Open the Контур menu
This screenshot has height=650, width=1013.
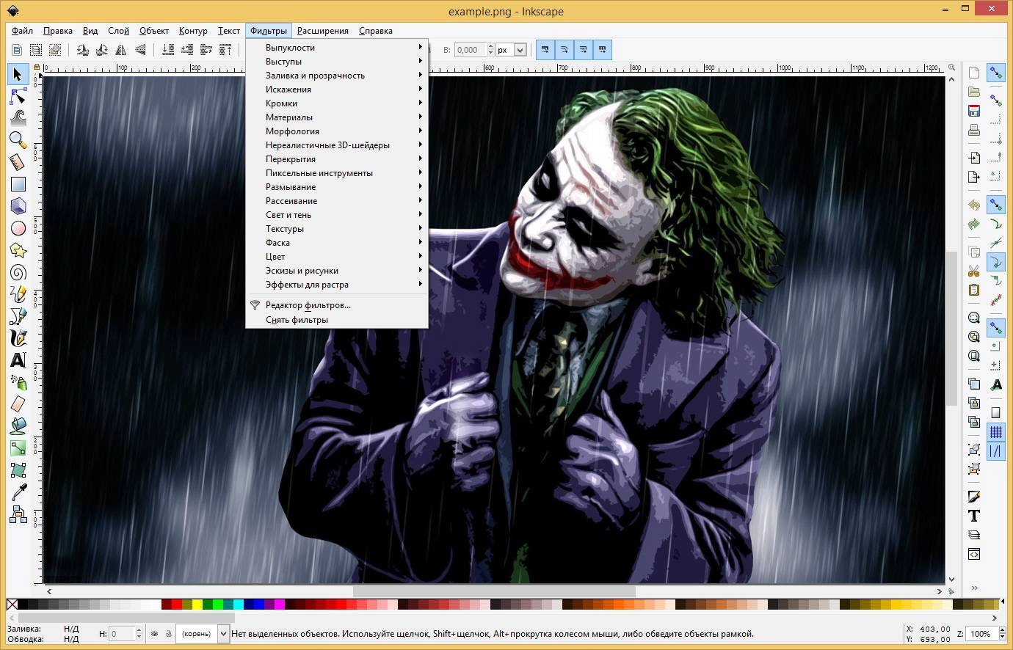click(x=193, y=31)
